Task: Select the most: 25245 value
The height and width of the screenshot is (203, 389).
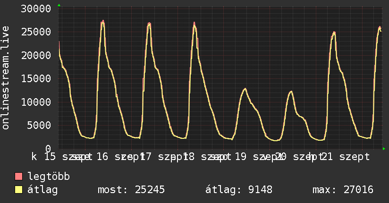Action: click(x=131, y=190)
